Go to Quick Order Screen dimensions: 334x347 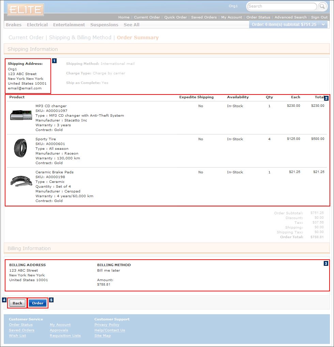(x=176, y=17)
